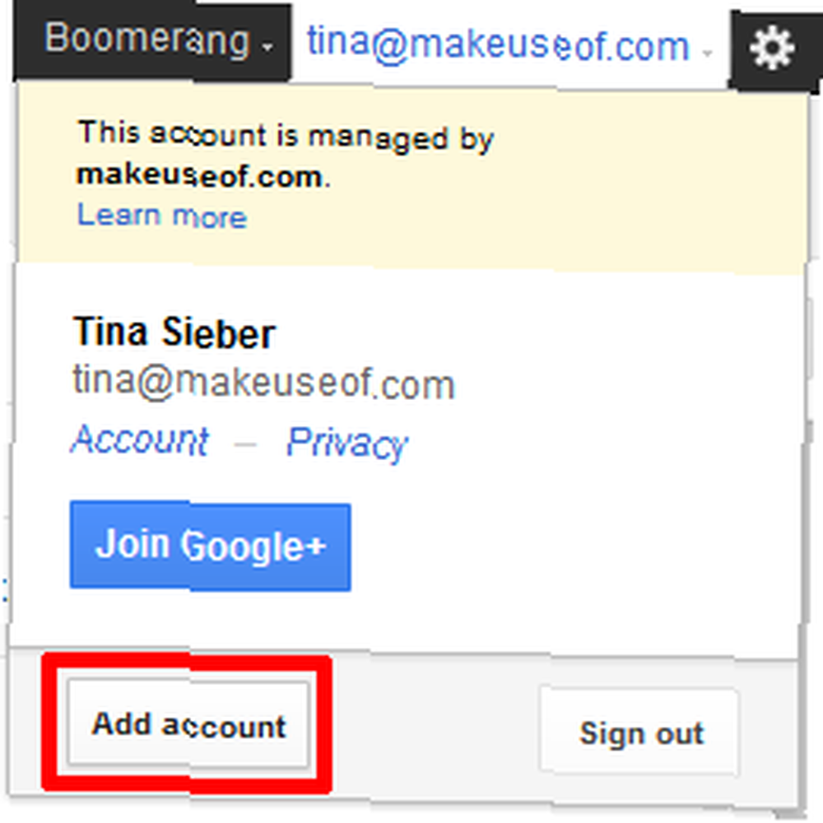This screenshot has height=823, width=823.
Task: Click gray tina@makeuseof.com under the name
Action: click(263, 384)
